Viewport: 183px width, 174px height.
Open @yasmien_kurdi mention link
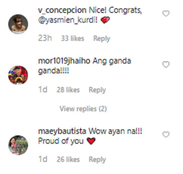[68, 20]
